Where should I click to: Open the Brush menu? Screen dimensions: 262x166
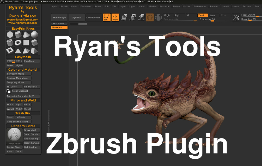click(x=64, y=6)
